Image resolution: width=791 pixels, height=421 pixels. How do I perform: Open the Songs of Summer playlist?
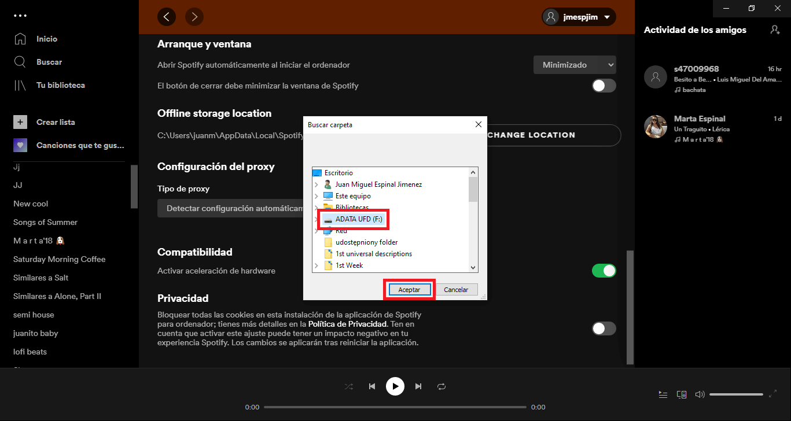45,222
